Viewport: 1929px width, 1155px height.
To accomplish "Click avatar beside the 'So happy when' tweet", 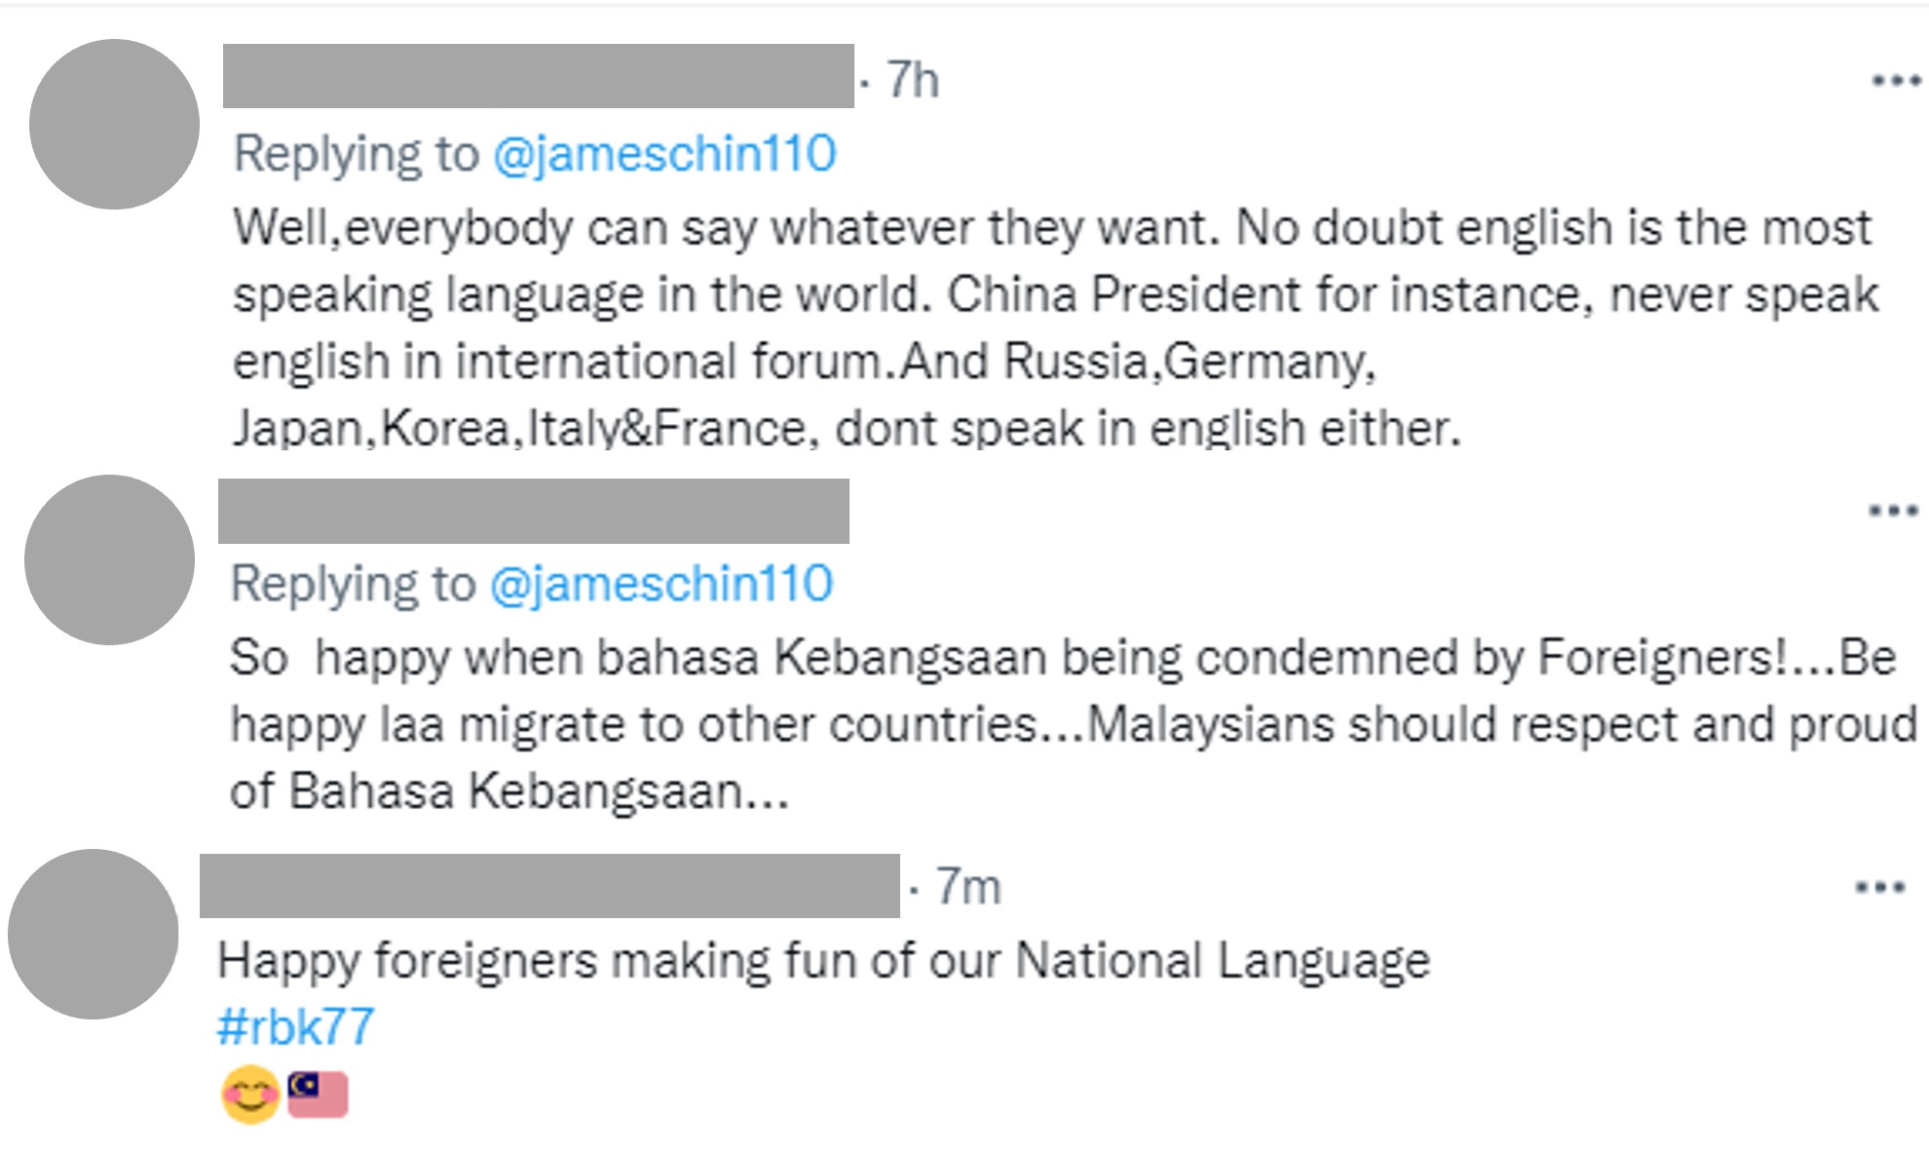I will point(109,559).
